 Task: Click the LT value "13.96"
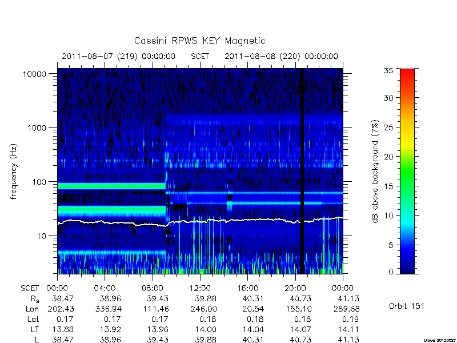click(158, 329)
